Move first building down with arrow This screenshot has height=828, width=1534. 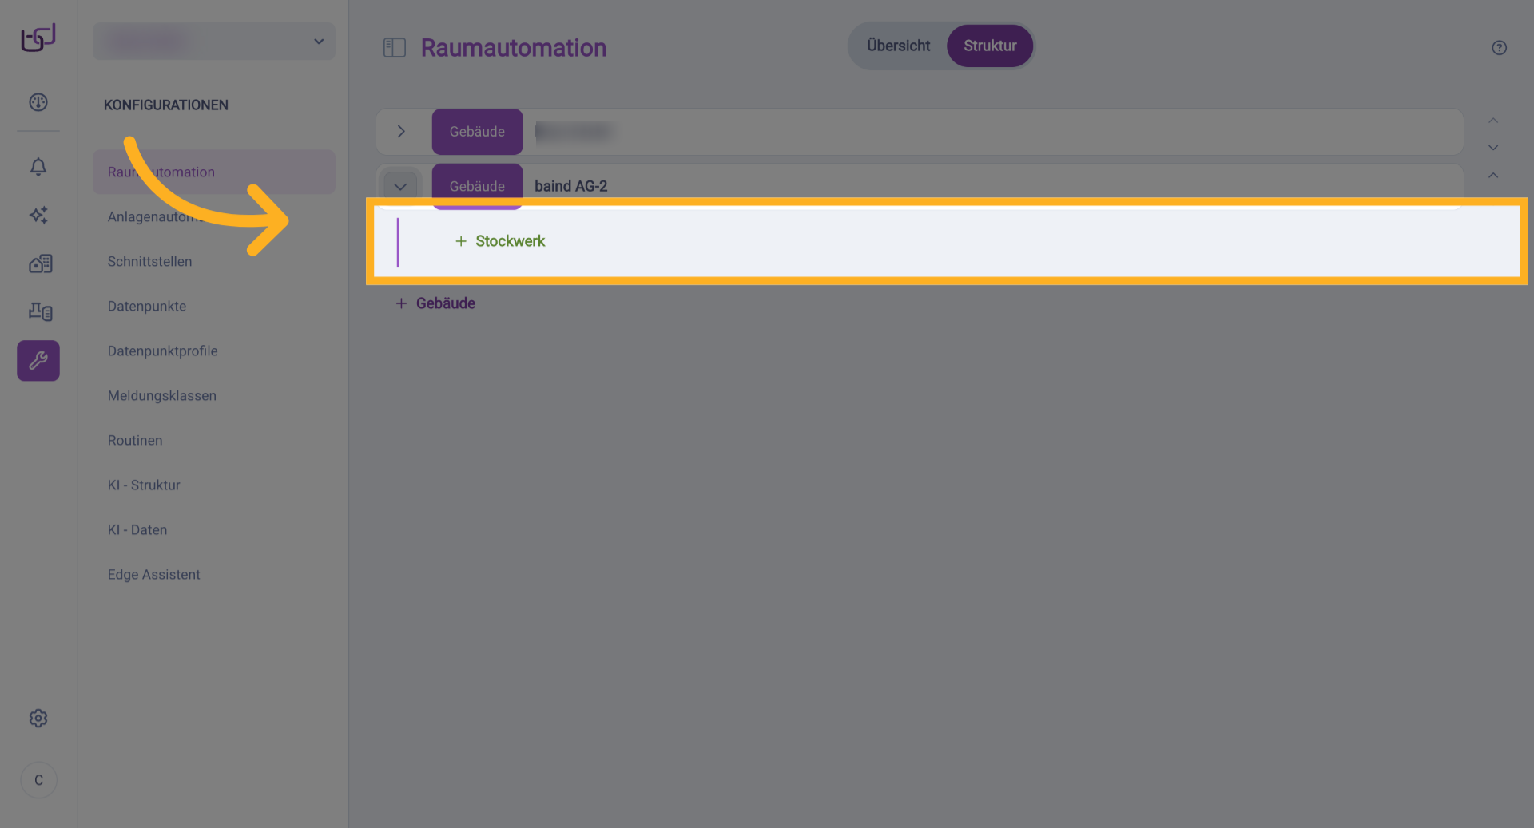(x=1492, y=149)
